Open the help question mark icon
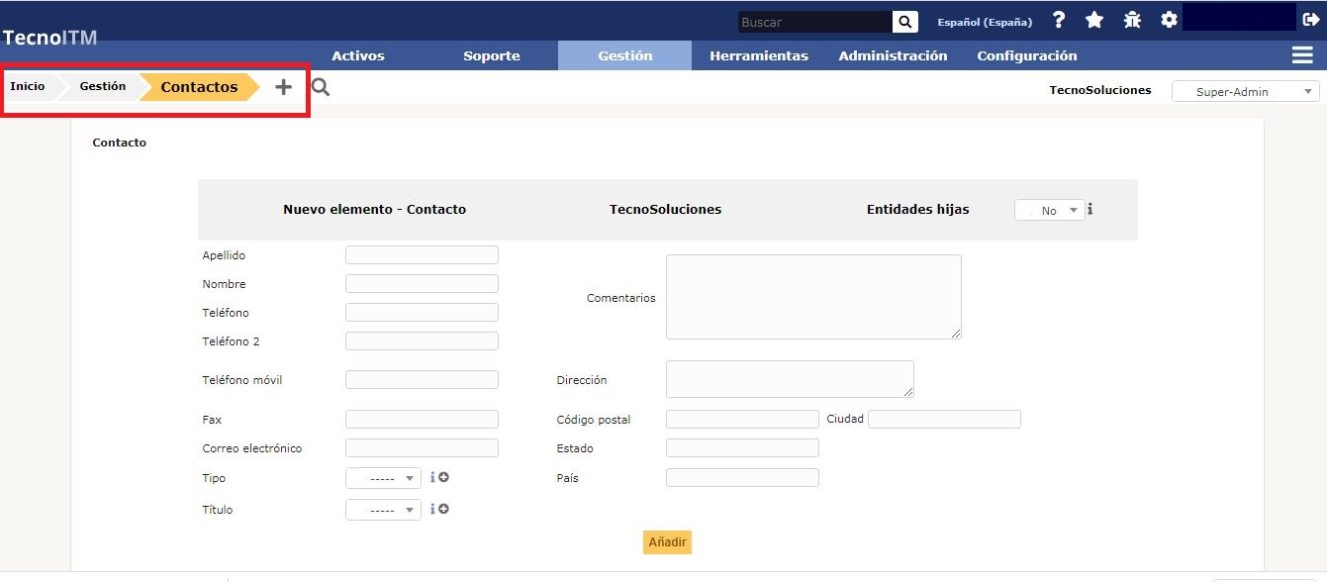The width and height of the screenshot is (1327, 582). coord(1059,21)
